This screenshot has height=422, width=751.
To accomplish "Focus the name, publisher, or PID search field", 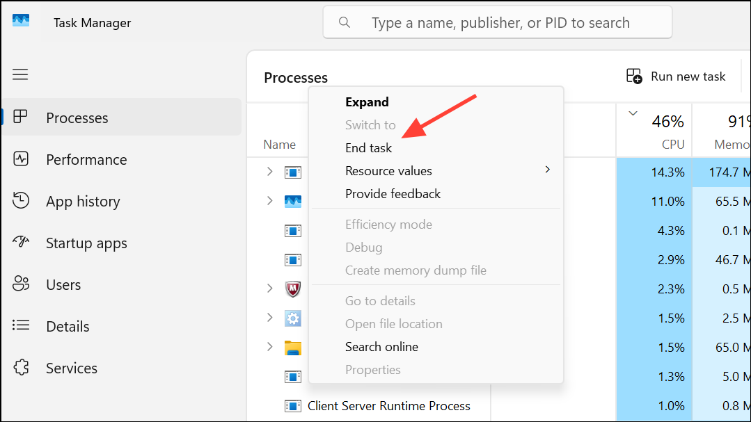I will click(x=497, y=22).
